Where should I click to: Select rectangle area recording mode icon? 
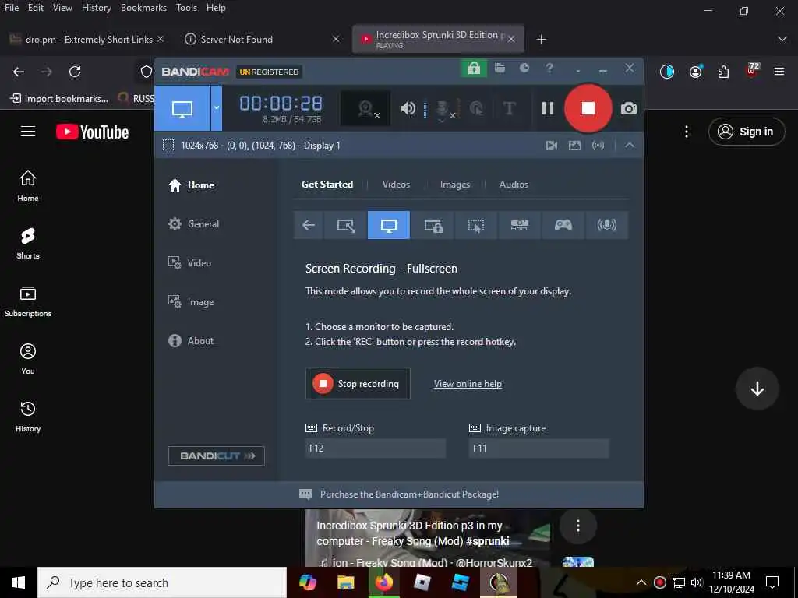345,225
